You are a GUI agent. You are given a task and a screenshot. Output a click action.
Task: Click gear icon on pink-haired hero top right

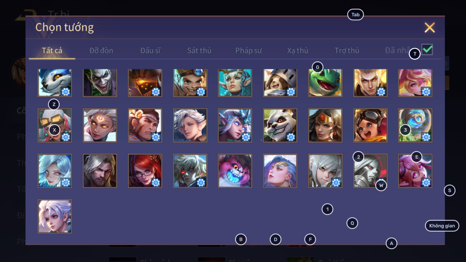coord(426,92)
